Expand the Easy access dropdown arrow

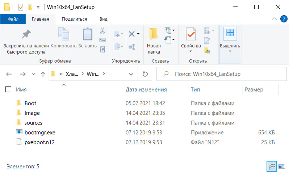coord(173,39)
